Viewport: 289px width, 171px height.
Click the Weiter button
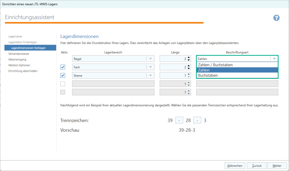point(277,166)
